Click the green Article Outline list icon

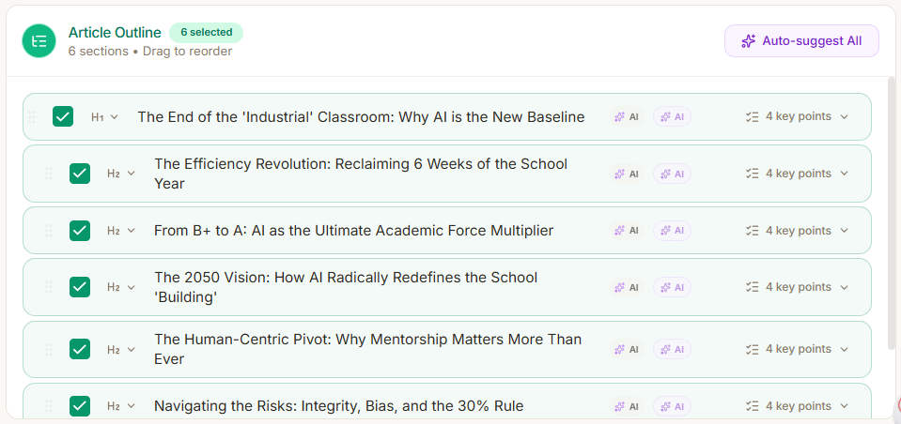[x=39, y=41]
